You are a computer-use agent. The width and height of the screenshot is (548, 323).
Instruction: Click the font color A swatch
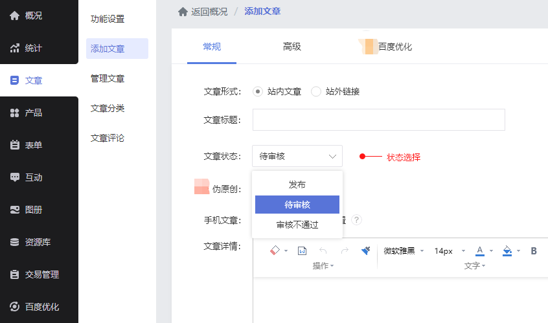click(480, 251)
